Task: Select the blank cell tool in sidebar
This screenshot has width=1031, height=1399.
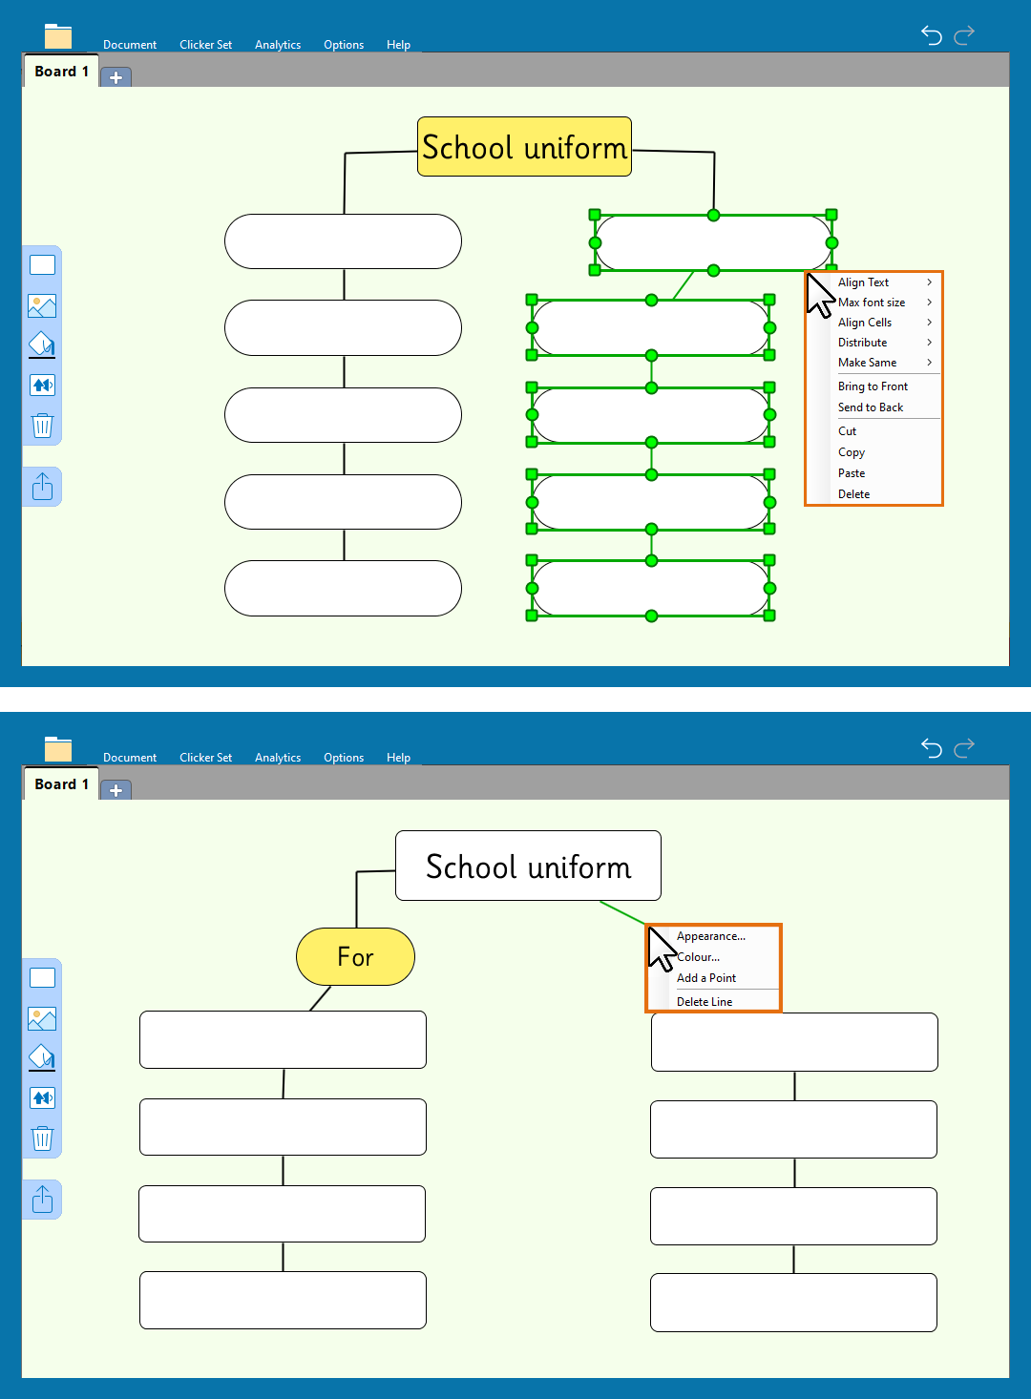Action: pos(42,263)
